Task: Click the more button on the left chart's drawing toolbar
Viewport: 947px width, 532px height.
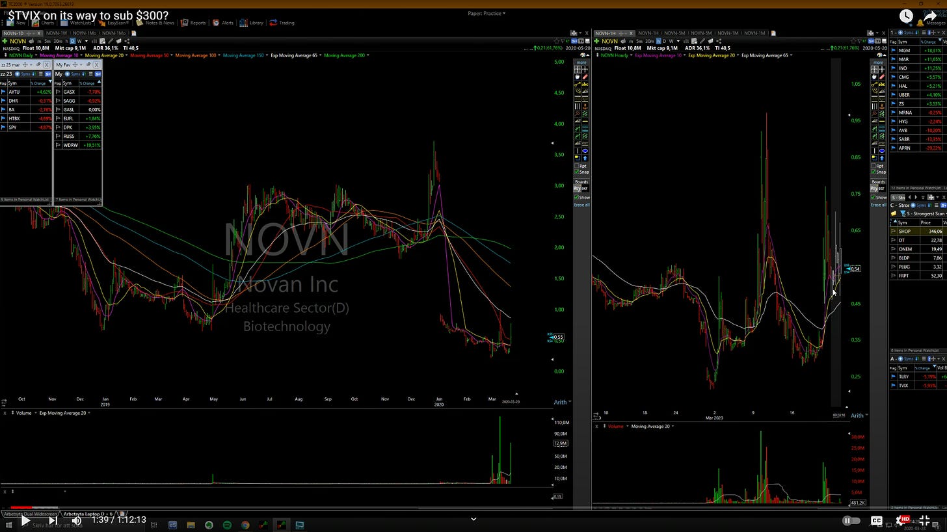Action: point(581,62)
